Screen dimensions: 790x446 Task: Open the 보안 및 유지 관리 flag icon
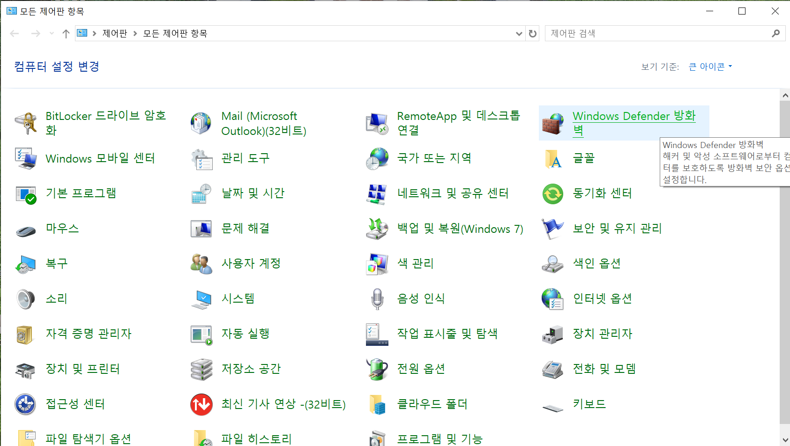[x=553, y=229]
